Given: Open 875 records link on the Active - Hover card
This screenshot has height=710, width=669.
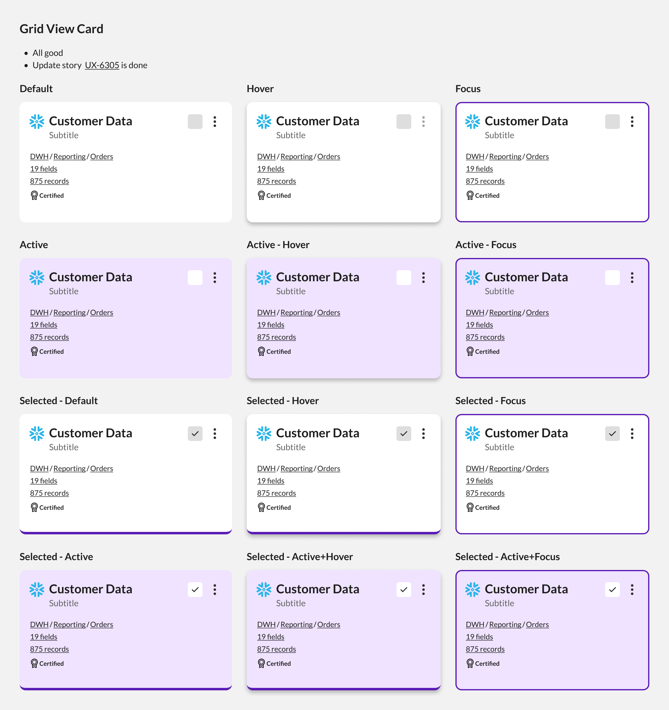Looking at the screenshot, I should (x=277, y=337).
